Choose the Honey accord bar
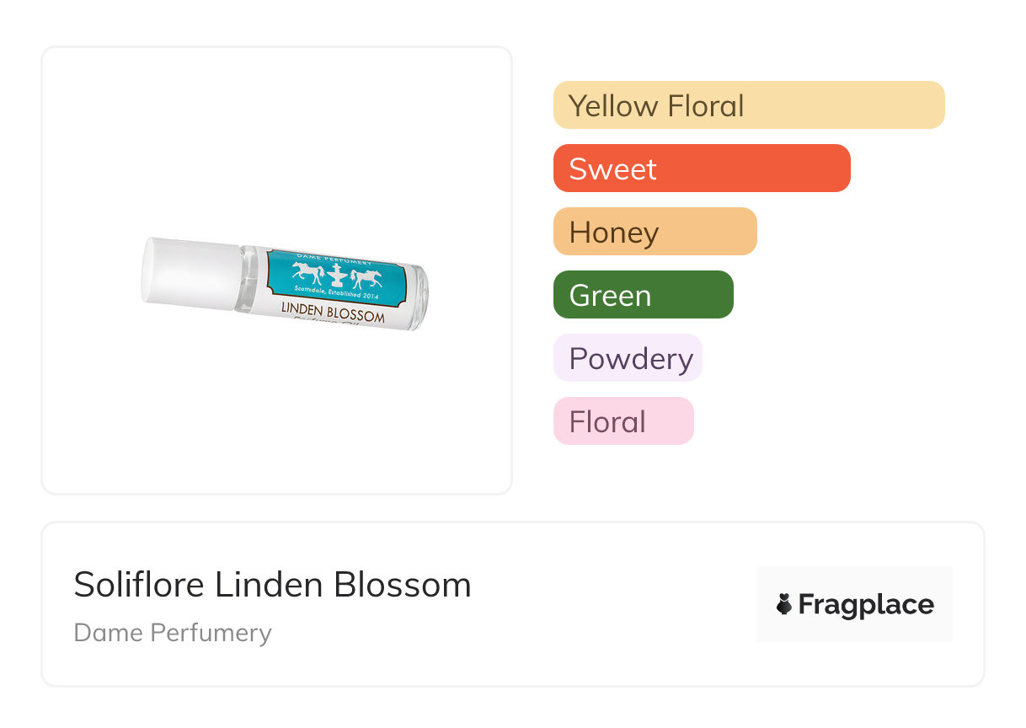 click(655, 232)
